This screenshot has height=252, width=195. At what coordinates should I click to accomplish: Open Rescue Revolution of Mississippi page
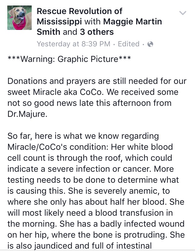pyautogui.click(x=79, y=12)
